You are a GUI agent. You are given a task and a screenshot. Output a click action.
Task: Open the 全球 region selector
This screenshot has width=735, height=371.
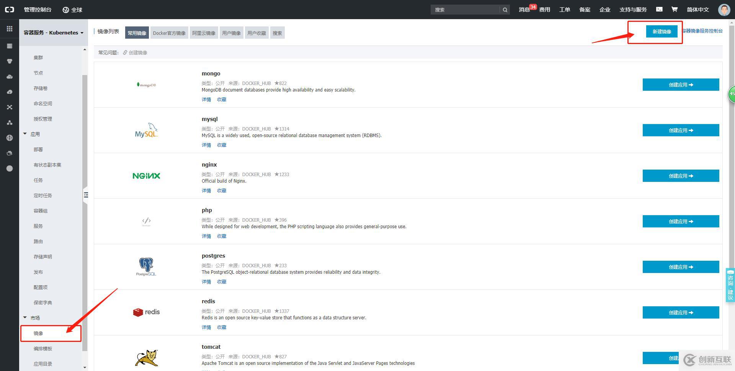pos(72,10)
